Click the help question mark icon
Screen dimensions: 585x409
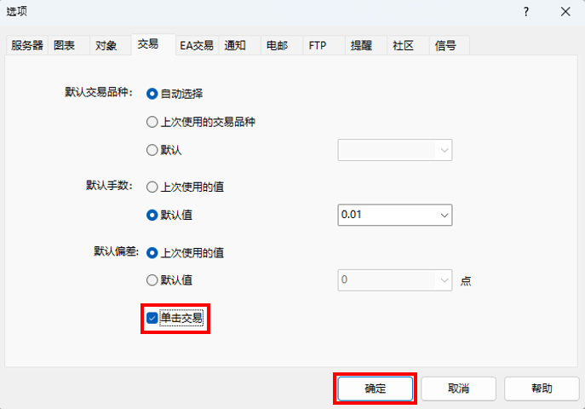coord(526,12)
